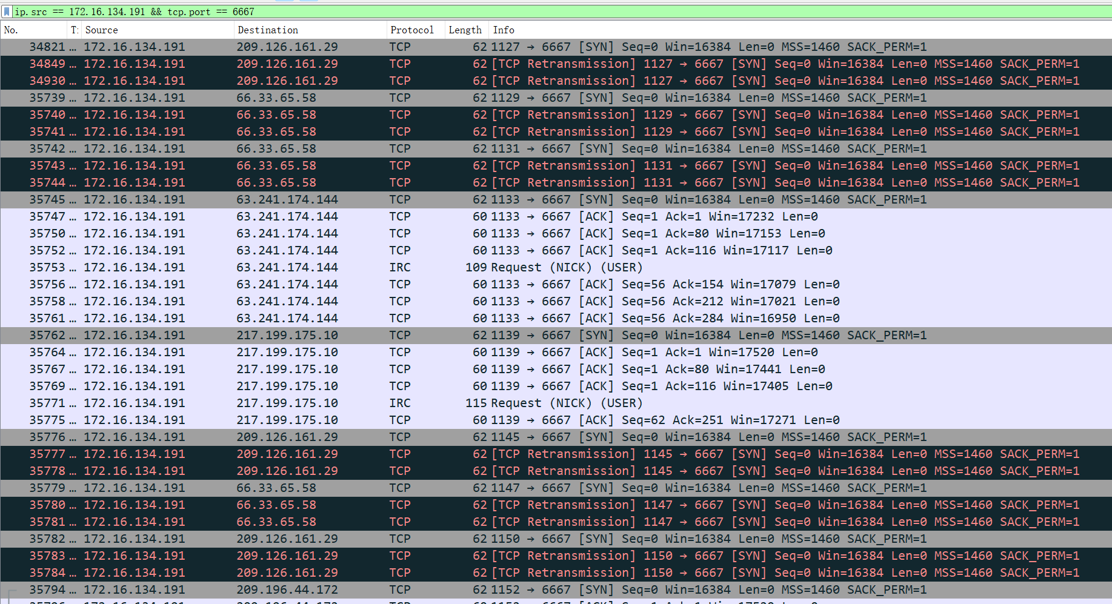Screen dimensions: 1112x604
Task: Select packet 35739 to 66.33.65.58
Action: [556, 98]
